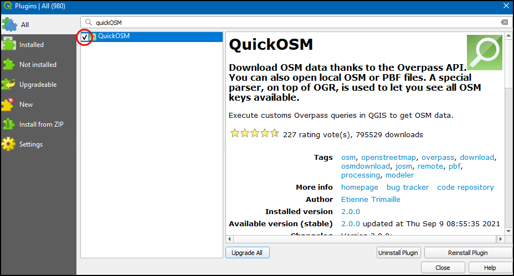The width and height of the screenshot is (514, 276).
Task: Uncheck the QuickOSM plugin checkbox
Action: [85, 37]
